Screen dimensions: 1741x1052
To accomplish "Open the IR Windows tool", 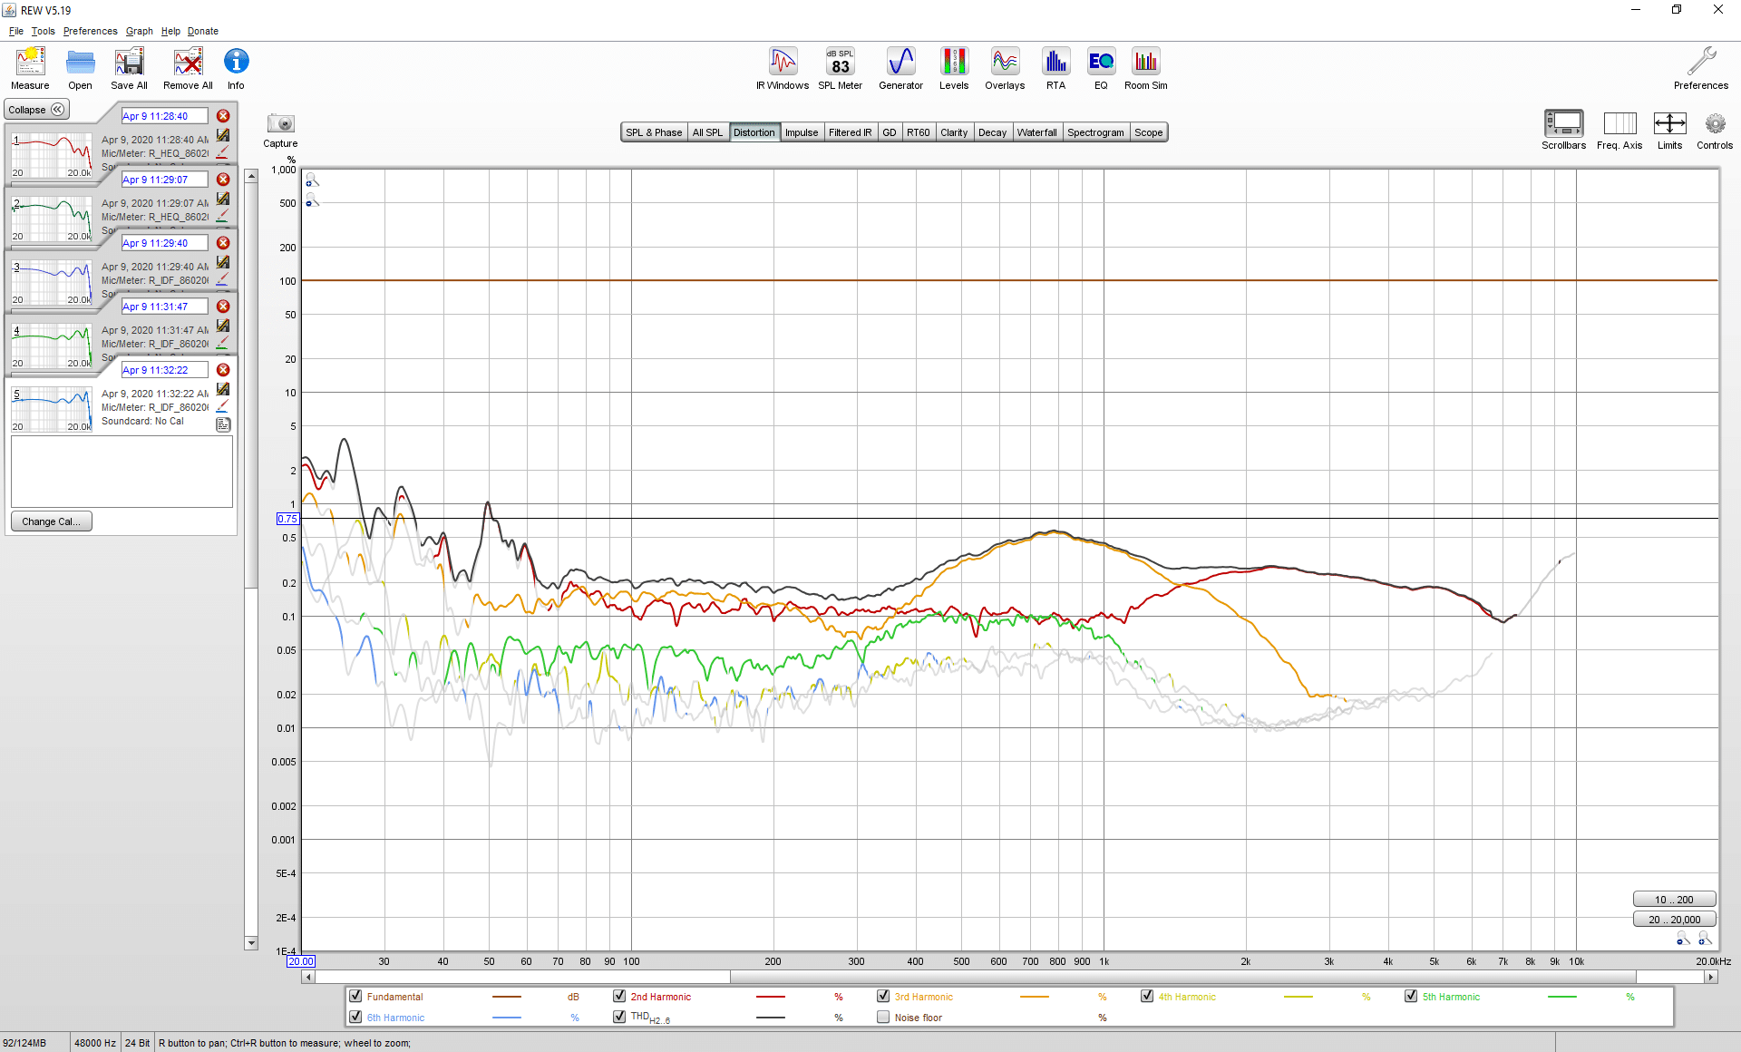I will pos(783,68).
